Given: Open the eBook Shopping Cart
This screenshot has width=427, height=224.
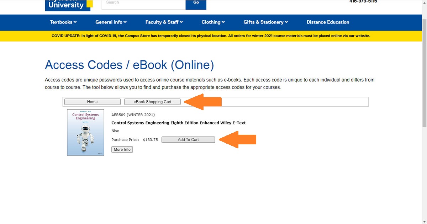Looking at the screenshot, I should point(152,102).
